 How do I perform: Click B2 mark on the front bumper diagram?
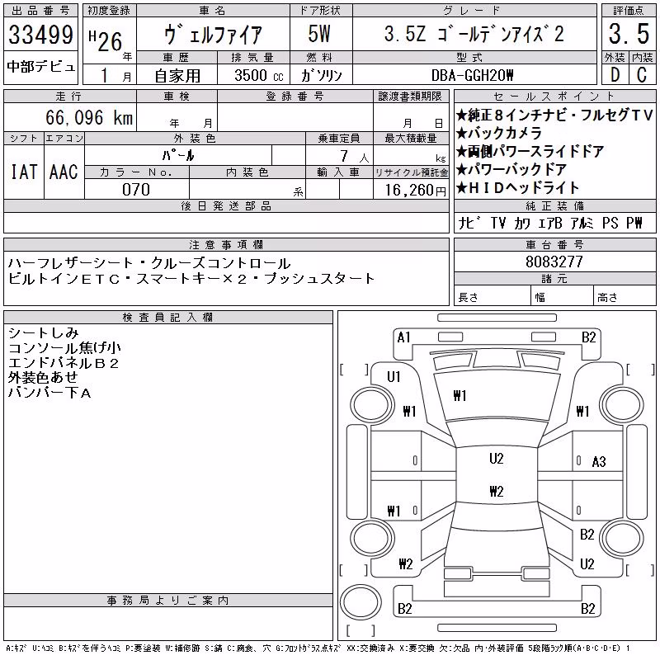click(589, 337)
